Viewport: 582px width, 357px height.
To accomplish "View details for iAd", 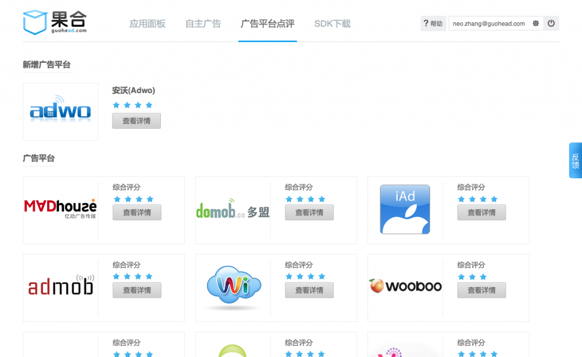I will coord(481,212).
